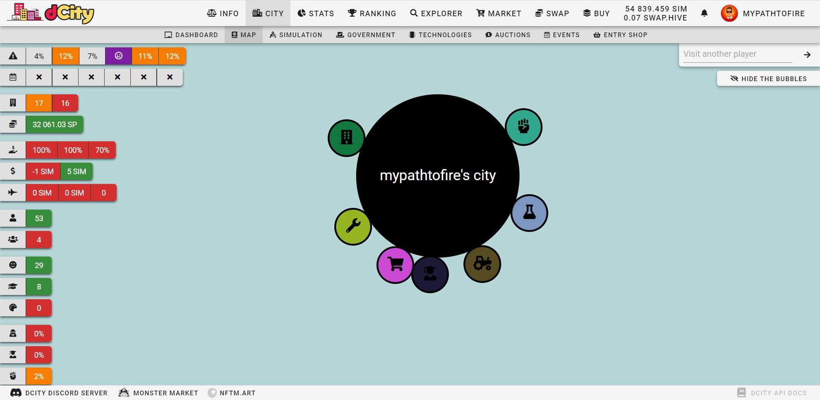820x400 pixels.
Task: Click MYPATHTOFIRE username
Action: pos(773,13)
